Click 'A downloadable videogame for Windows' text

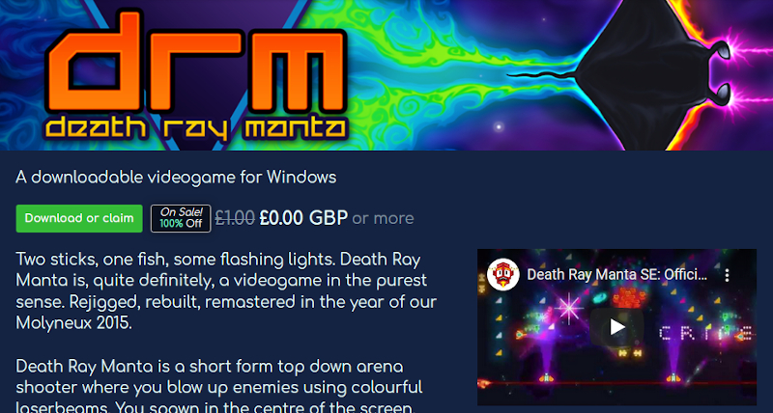coord(176,178)
